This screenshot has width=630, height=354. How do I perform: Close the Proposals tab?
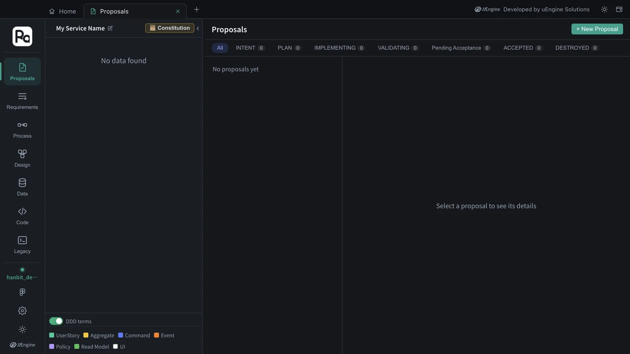click(x=178, y=11)
